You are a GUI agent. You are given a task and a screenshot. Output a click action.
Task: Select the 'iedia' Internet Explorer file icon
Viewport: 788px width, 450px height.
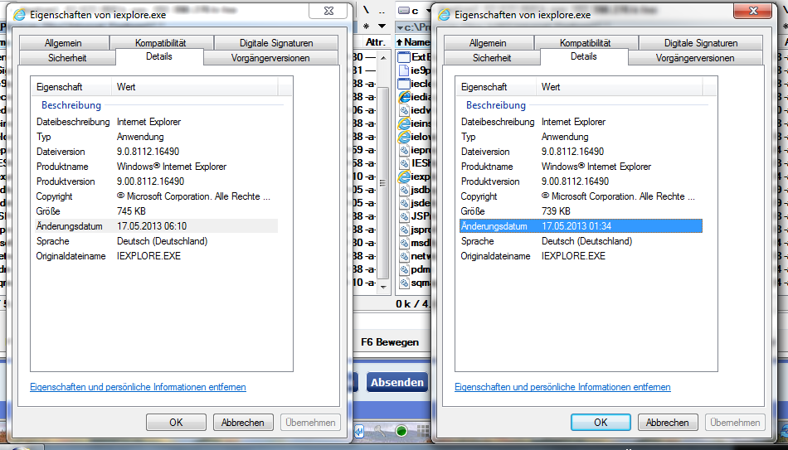pyautogui.click(x=404, y=97)
